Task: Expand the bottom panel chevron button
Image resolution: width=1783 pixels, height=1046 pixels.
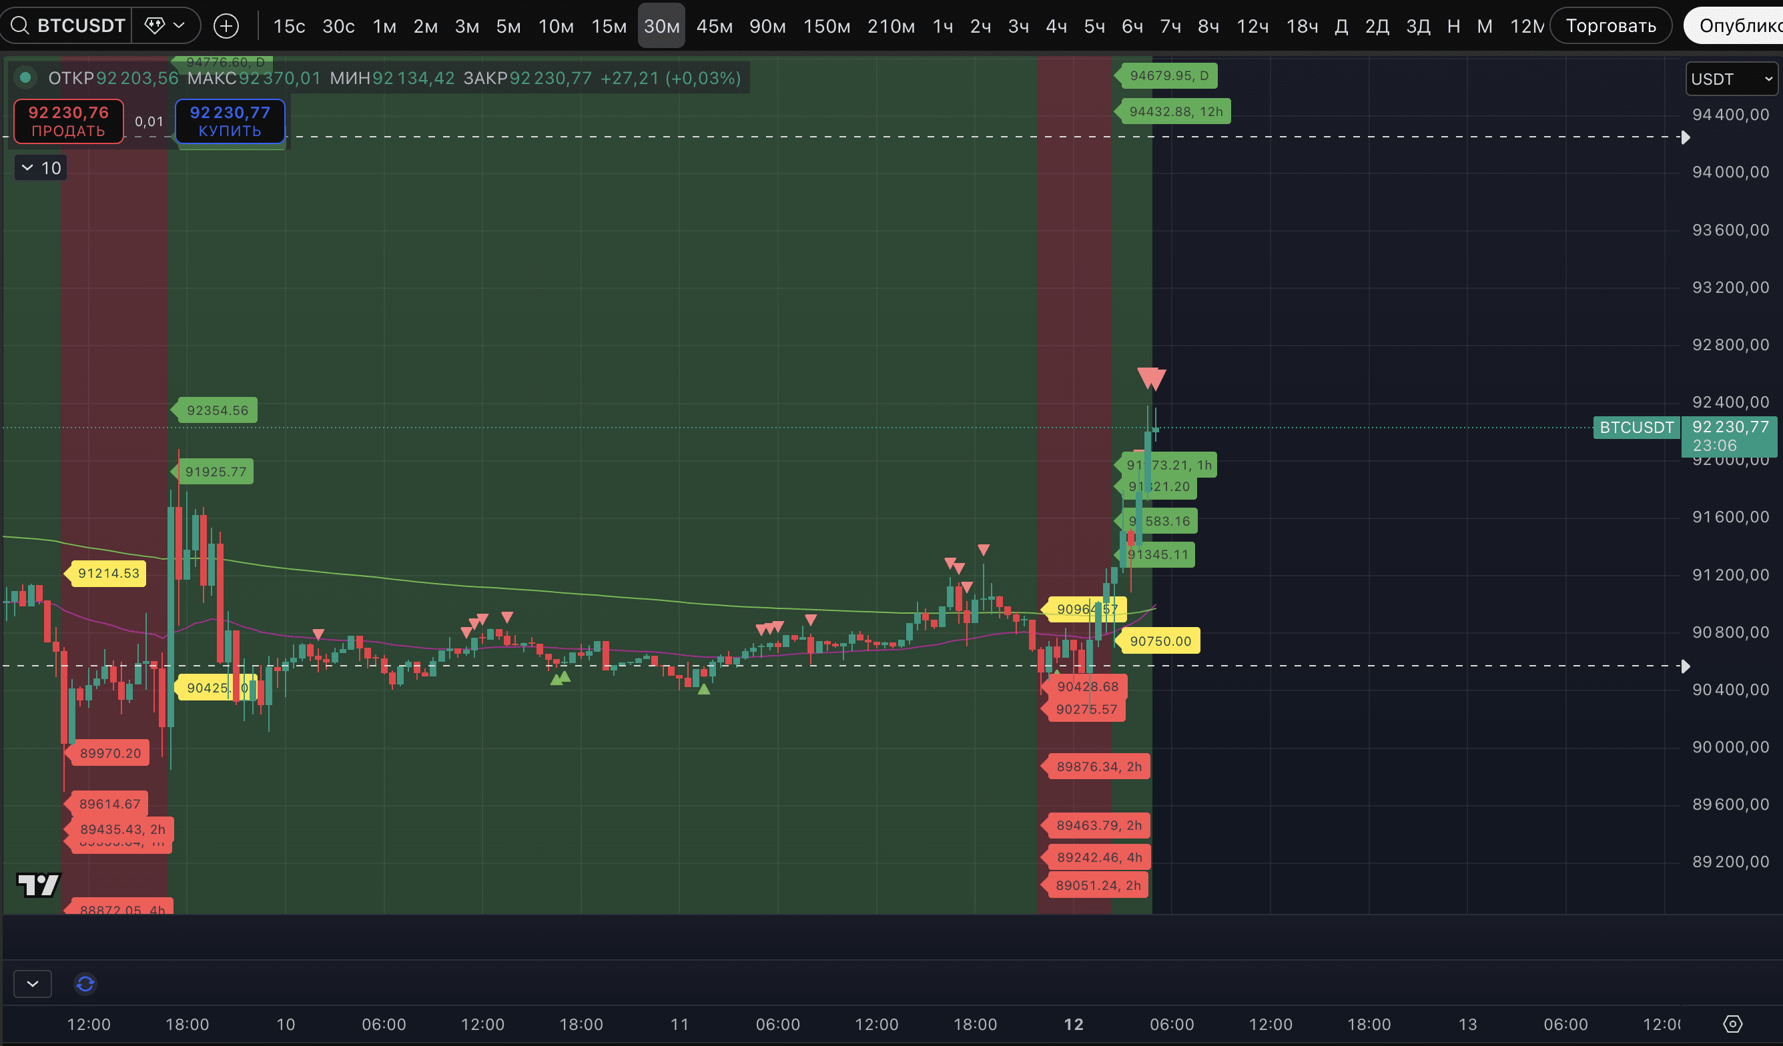Action: [33, 984]
